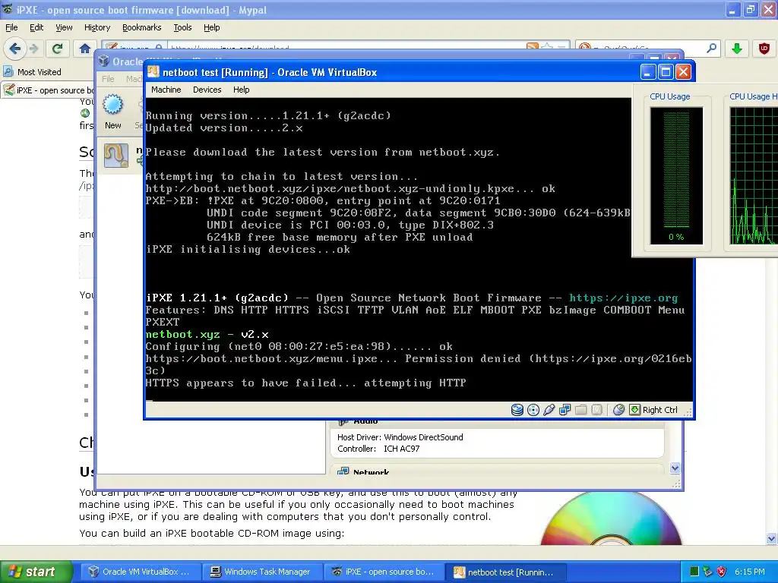Click the taskbar clock showing 6:15 PM

750,572
